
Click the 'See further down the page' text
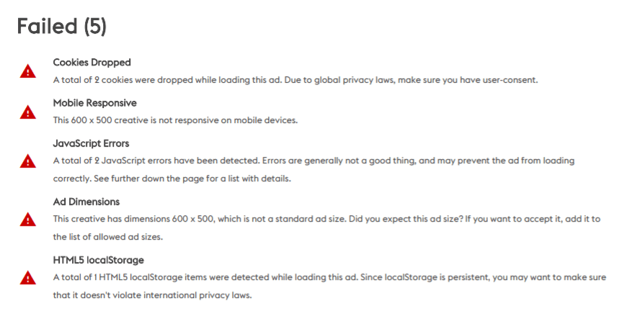click(x=192, y=179)
